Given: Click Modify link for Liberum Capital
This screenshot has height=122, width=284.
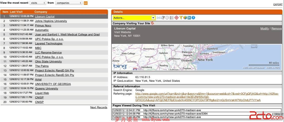Looking at the screenshot, I should tap(265, 28).
